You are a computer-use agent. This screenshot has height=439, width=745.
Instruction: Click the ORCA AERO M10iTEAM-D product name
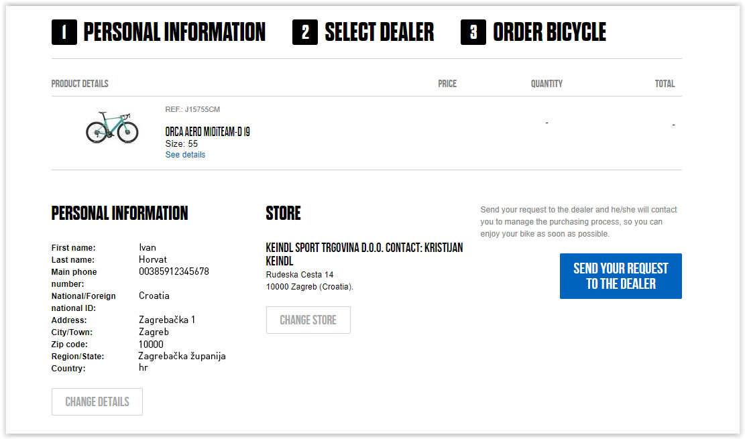tap(207, 132)
